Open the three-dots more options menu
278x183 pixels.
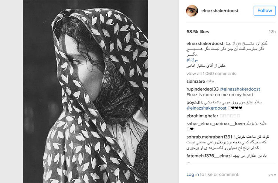[272, 175]
